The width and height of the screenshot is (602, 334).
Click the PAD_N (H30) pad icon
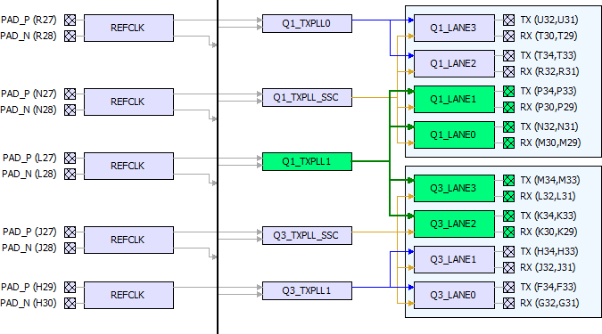pos(70,304)
